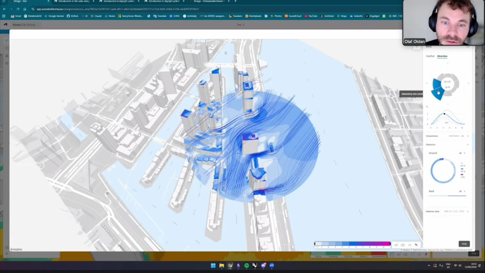Open the Google Gemini bookmark

tap(54, 16)
